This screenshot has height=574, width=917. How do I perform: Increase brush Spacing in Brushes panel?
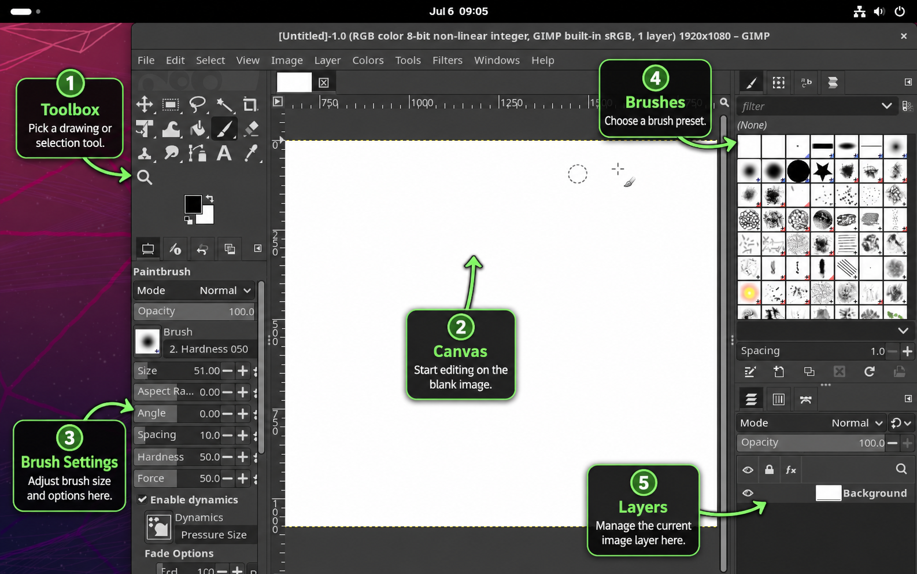(907, 351)
